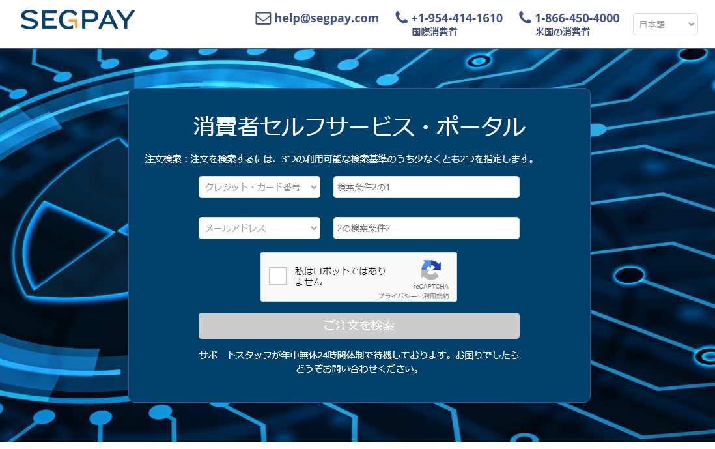Expand the language selector chevron
This screenshot has height=449, width=715.
(691, 23)
